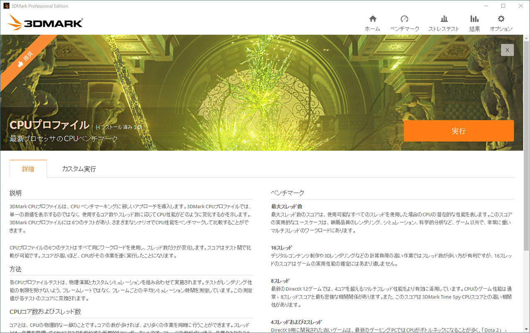Screen dimensions: 530x333
Task: Click the CPUコア数およびスレッド数 heading
Action: coord(45,311)
